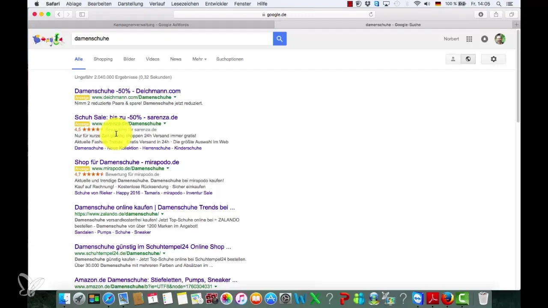This screenshot has width=548, height=308.
Task: Open the Safari share menu
Action: coord(496,14)
